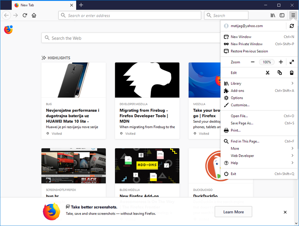Enter full screen mode icon
Image resolution: width=299 pixels, height=226 pixels.
[x=292, y=62]
